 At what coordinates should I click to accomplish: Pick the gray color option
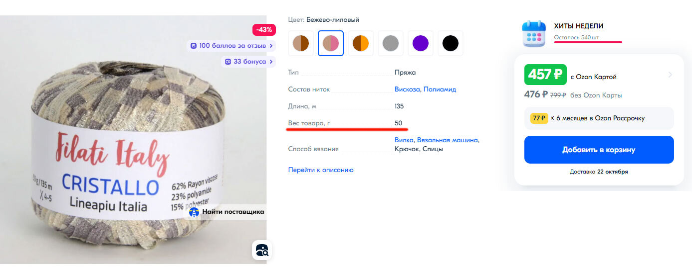(391, 43)
